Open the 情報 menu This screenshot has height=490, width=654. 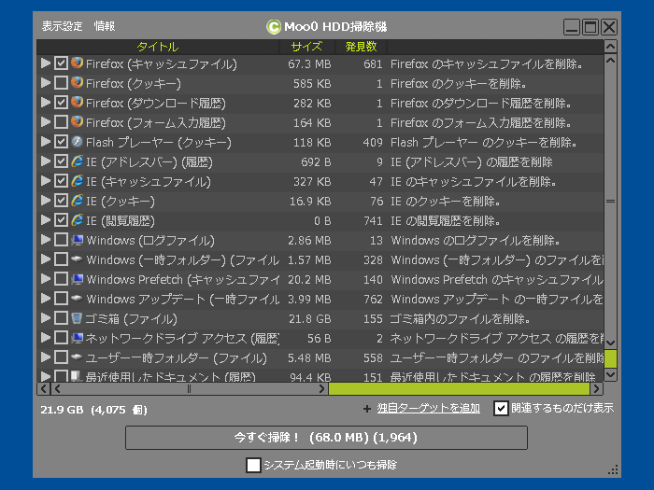tap(105, 26)
